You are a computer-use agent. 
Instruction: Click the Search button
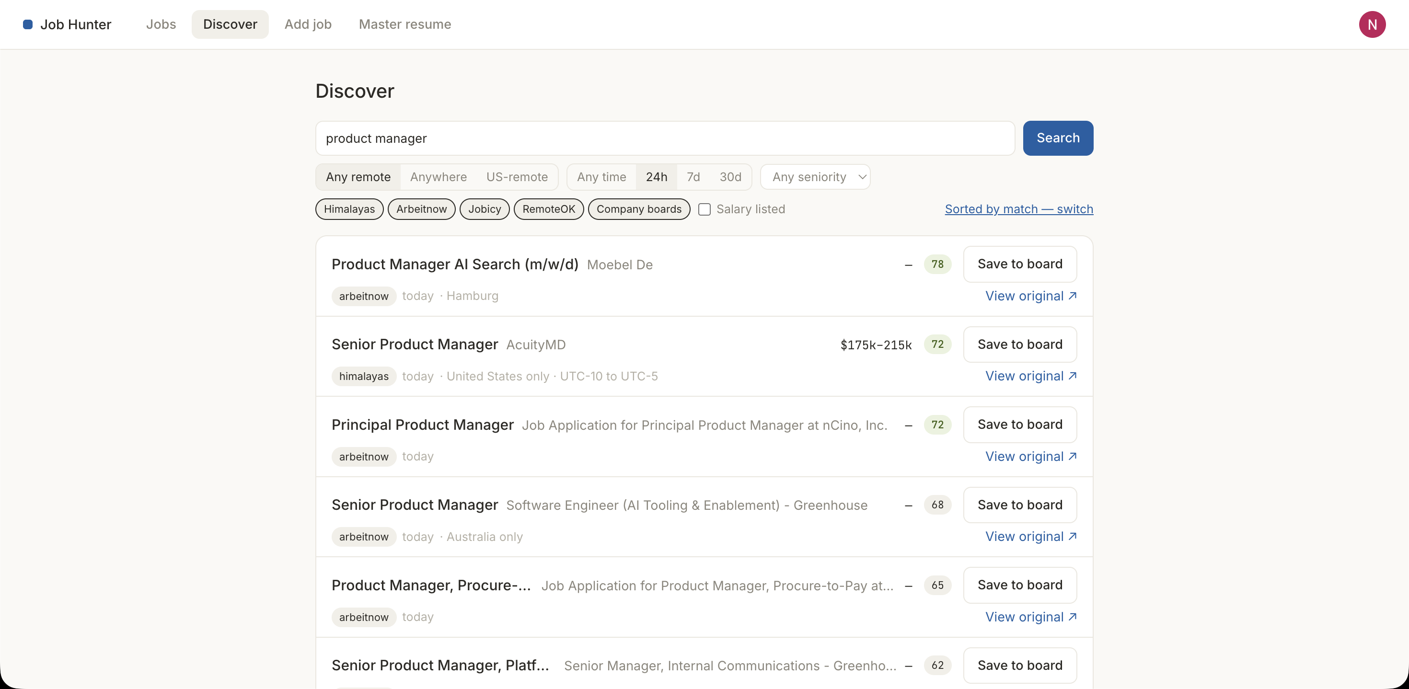[1058, 138]
